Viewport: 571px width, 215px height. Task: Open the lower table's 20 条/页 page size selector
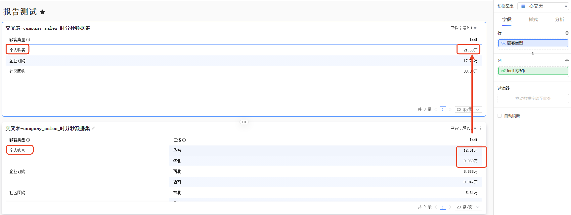click(468, 207)
